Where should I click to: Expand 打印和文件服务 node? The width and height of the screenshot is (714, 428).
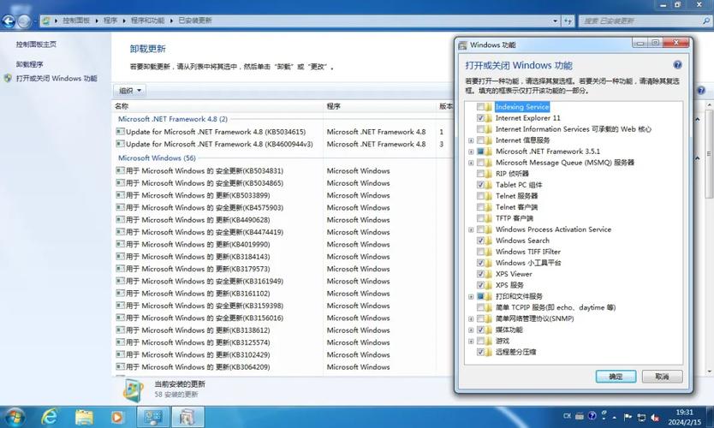tap(471, 296)
